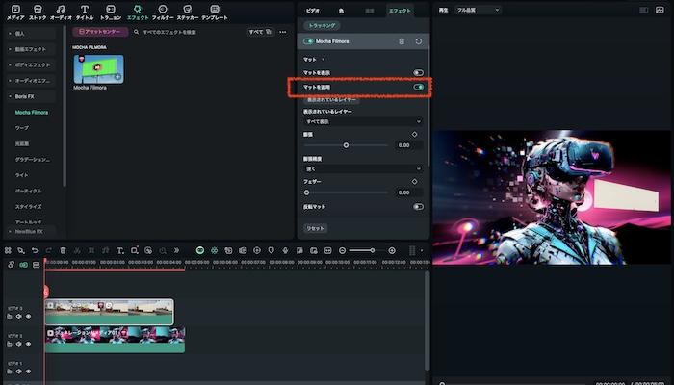Select the タイトル (Titles) icon

(85, 10)
